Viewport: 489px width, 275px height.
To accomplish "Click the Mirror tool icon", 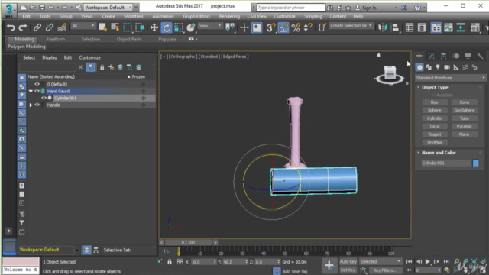I will (382, 27).
